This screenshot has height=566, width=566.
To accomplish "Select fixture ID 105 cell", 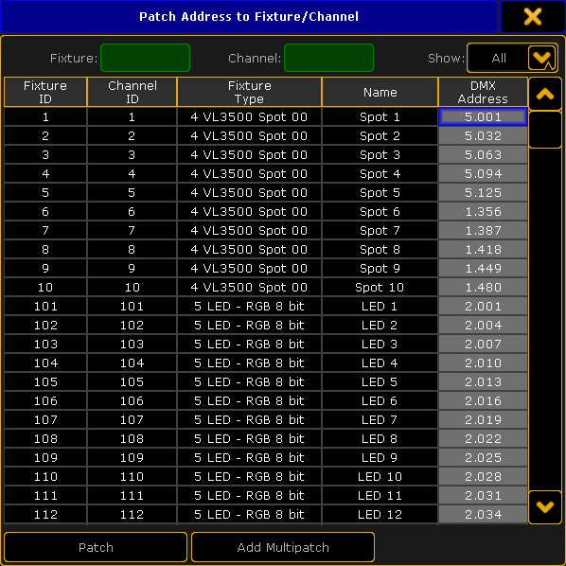I will tap(45, 381).
